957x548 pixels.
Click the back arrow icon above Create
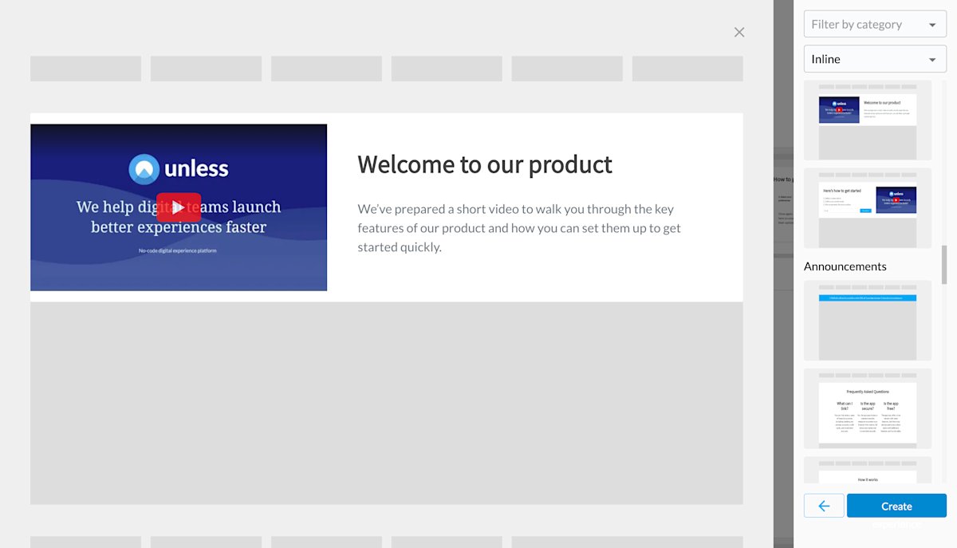(x=824, y=505)
